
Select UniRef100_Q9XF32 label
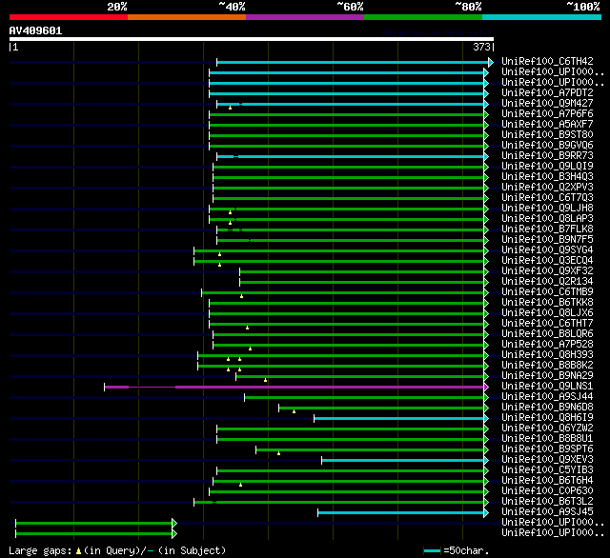(x=547, y=271)
